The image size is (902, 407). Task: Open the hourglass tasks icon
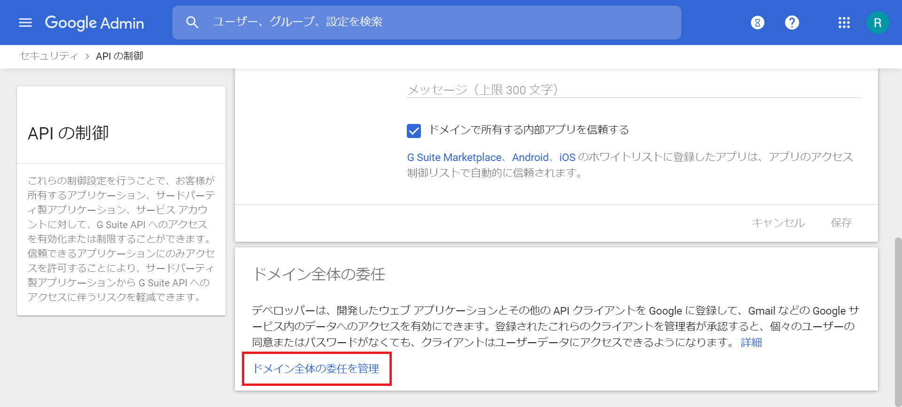[757, 23]
